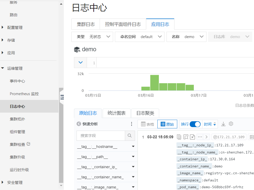Screen dimensions: 254x190
Task: Click the search icon beside the field search box
Action: pyautogui.click(x=130, y=136)
